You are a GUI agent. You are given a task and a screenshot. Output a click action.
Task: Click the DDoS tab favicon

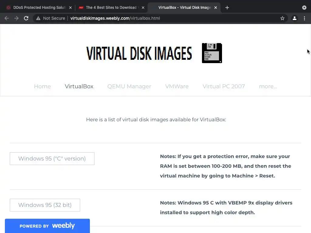coord(8,8)
